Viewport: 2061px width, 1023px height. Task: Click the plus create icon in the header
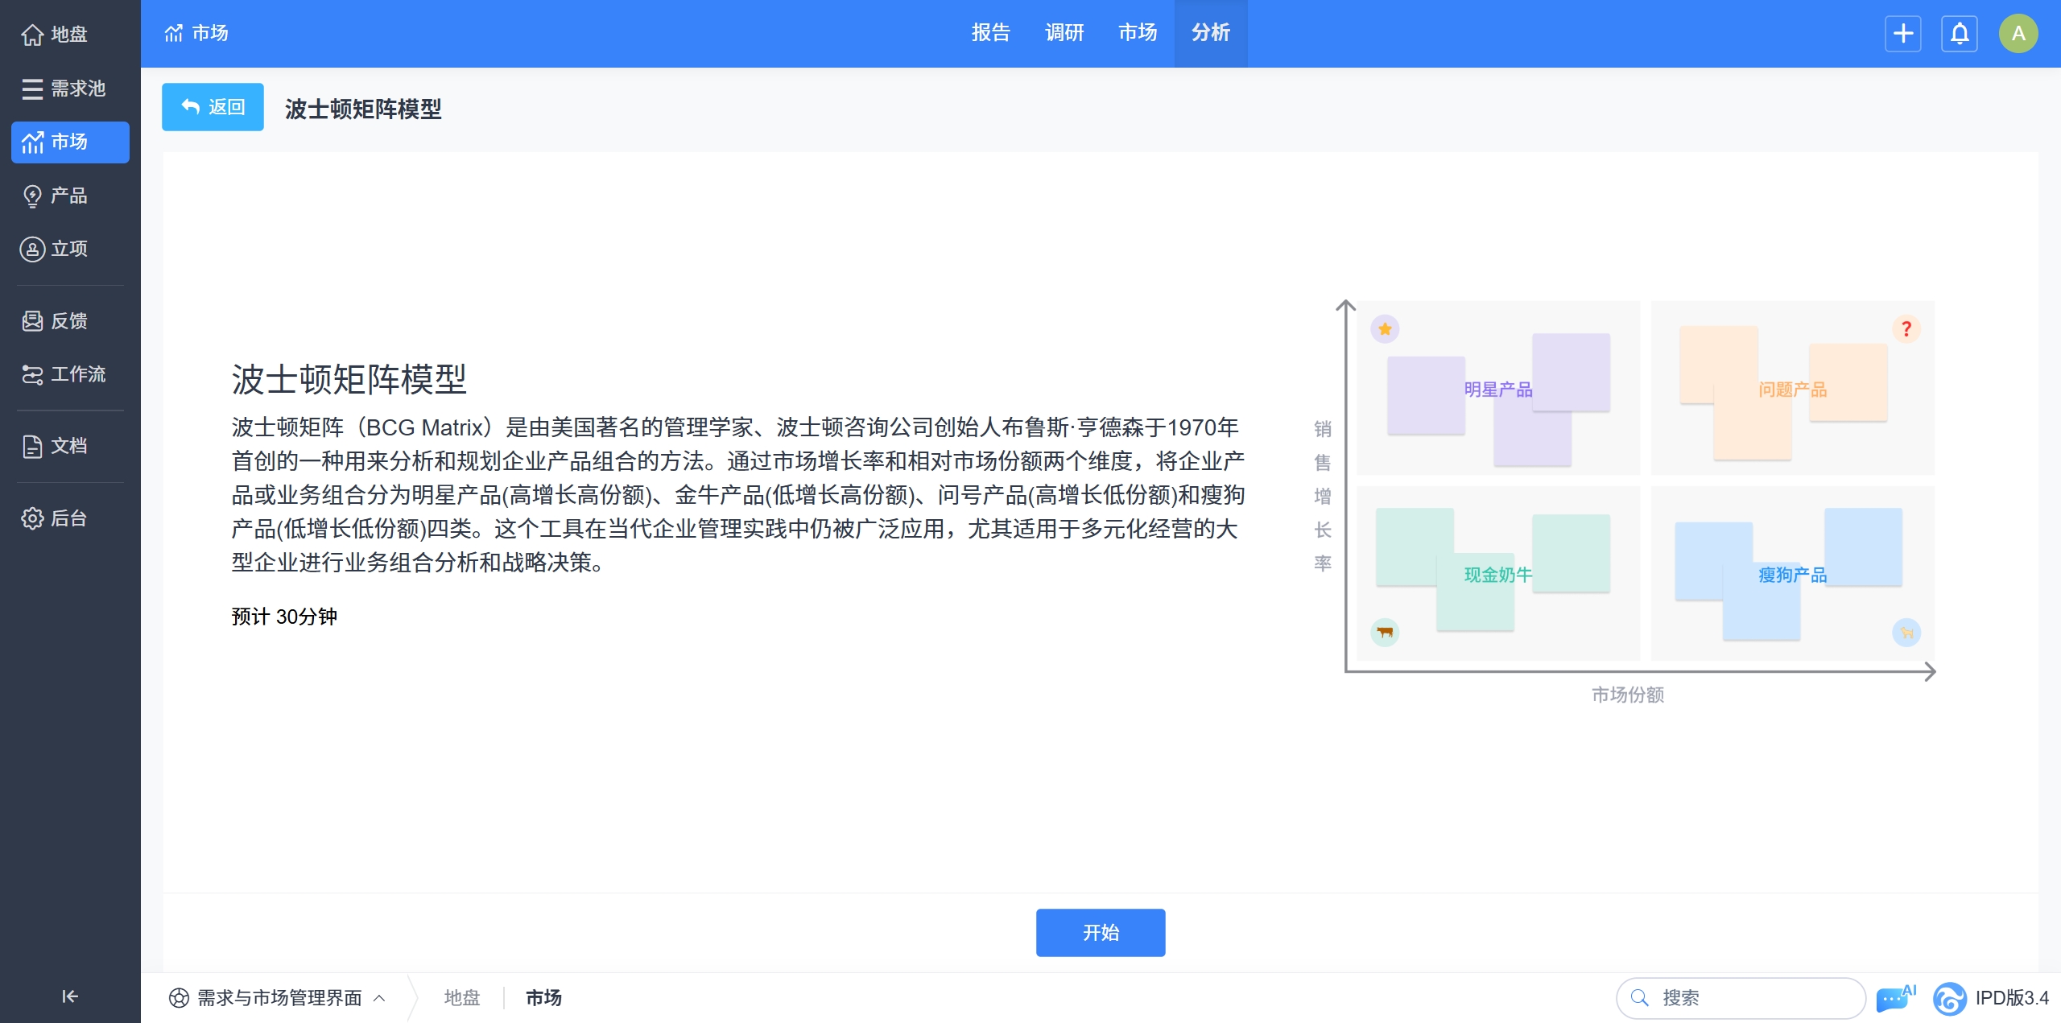[1903, 34]
